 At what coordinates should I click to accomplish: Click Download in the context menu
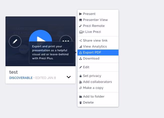coord(91,59)
